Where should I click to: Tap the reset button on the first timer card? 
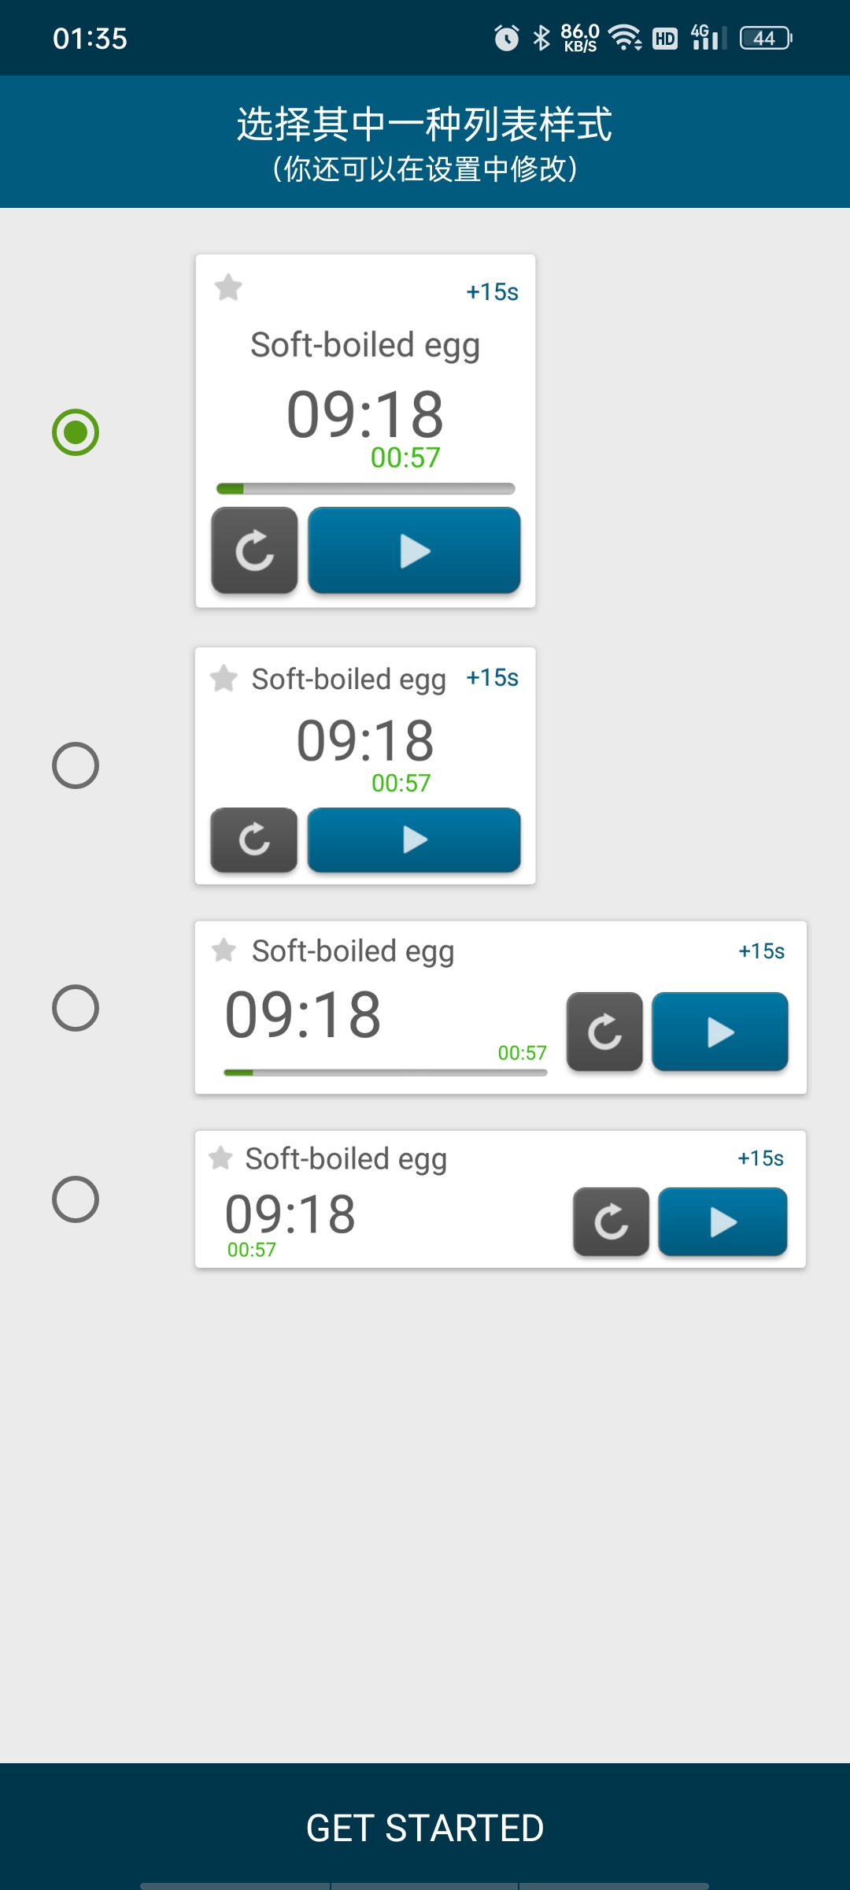point(254,550)
